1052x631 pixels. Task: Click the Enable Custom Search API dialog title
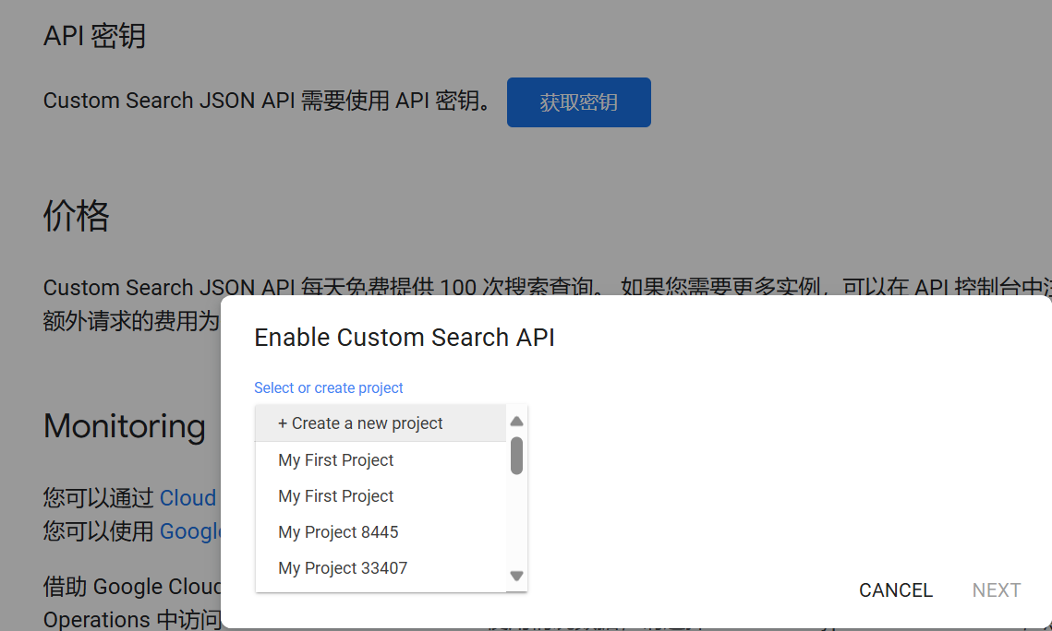(405, 337)
